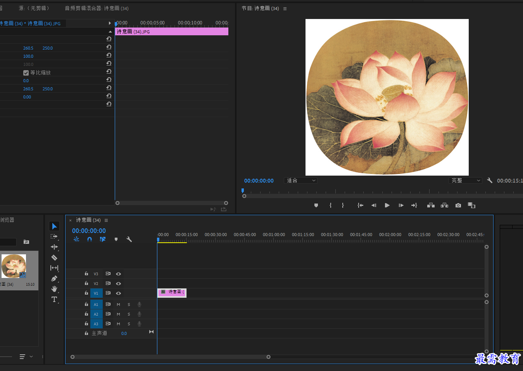The image size is (523, 371).
Task: Click the anti-flicker value 0.00
Action: coord(27,97)
